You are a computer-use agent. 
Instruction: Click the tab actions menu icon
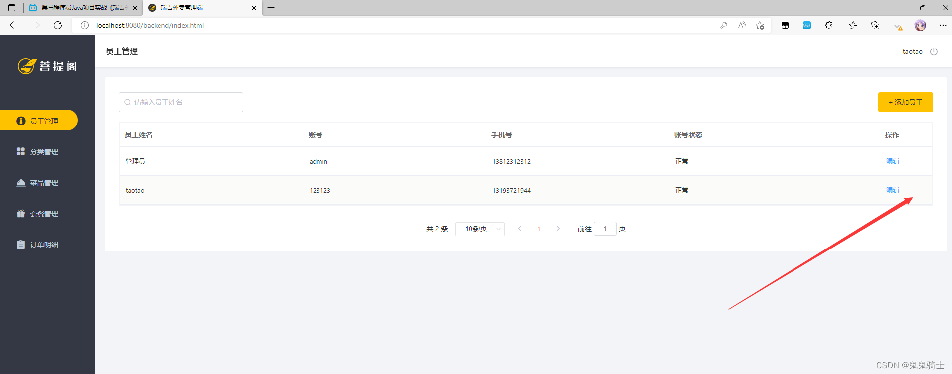12,8
